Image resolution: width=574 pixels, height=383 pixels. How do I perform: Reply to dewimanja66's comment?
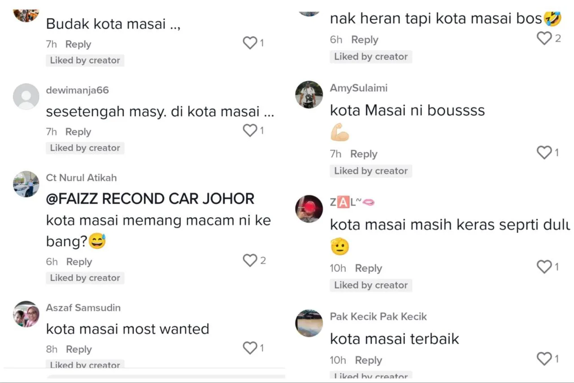coord(78,132)
